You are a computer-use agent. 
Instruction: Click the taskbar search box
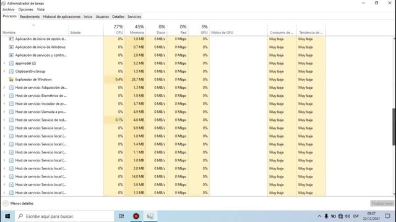tap(64, 216)
